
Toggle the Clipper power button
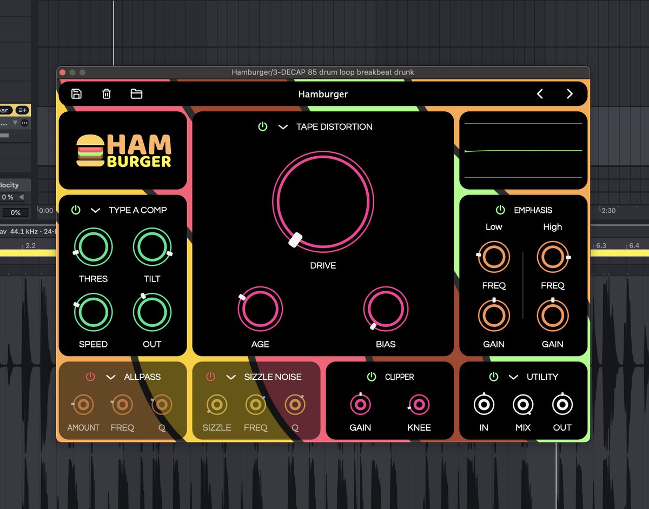(x=371, y=377)
